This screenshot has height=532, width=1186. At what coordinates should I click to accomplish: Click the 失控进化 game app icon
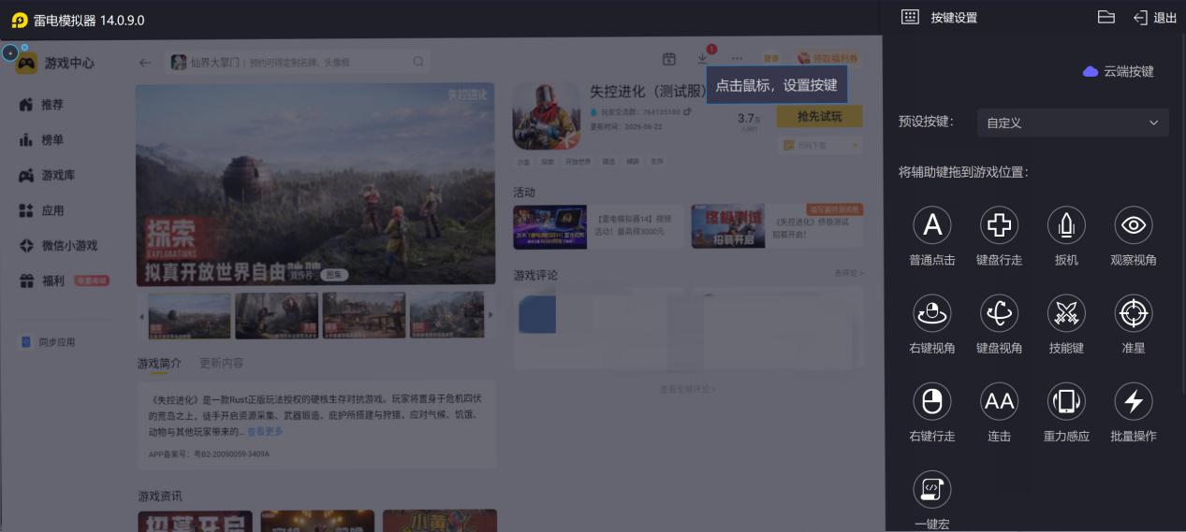click(x=547, y=116)
